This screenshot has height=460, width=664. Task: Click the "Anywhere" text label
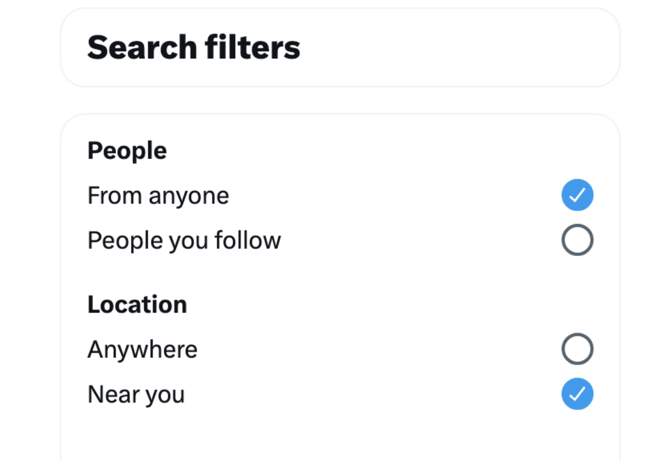pos(142,349)
